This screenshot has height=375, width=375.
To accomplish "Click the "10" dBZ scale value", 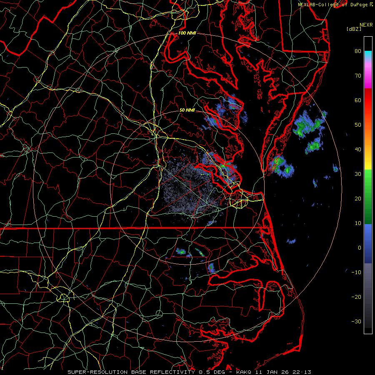I will [x=358, y=223].
